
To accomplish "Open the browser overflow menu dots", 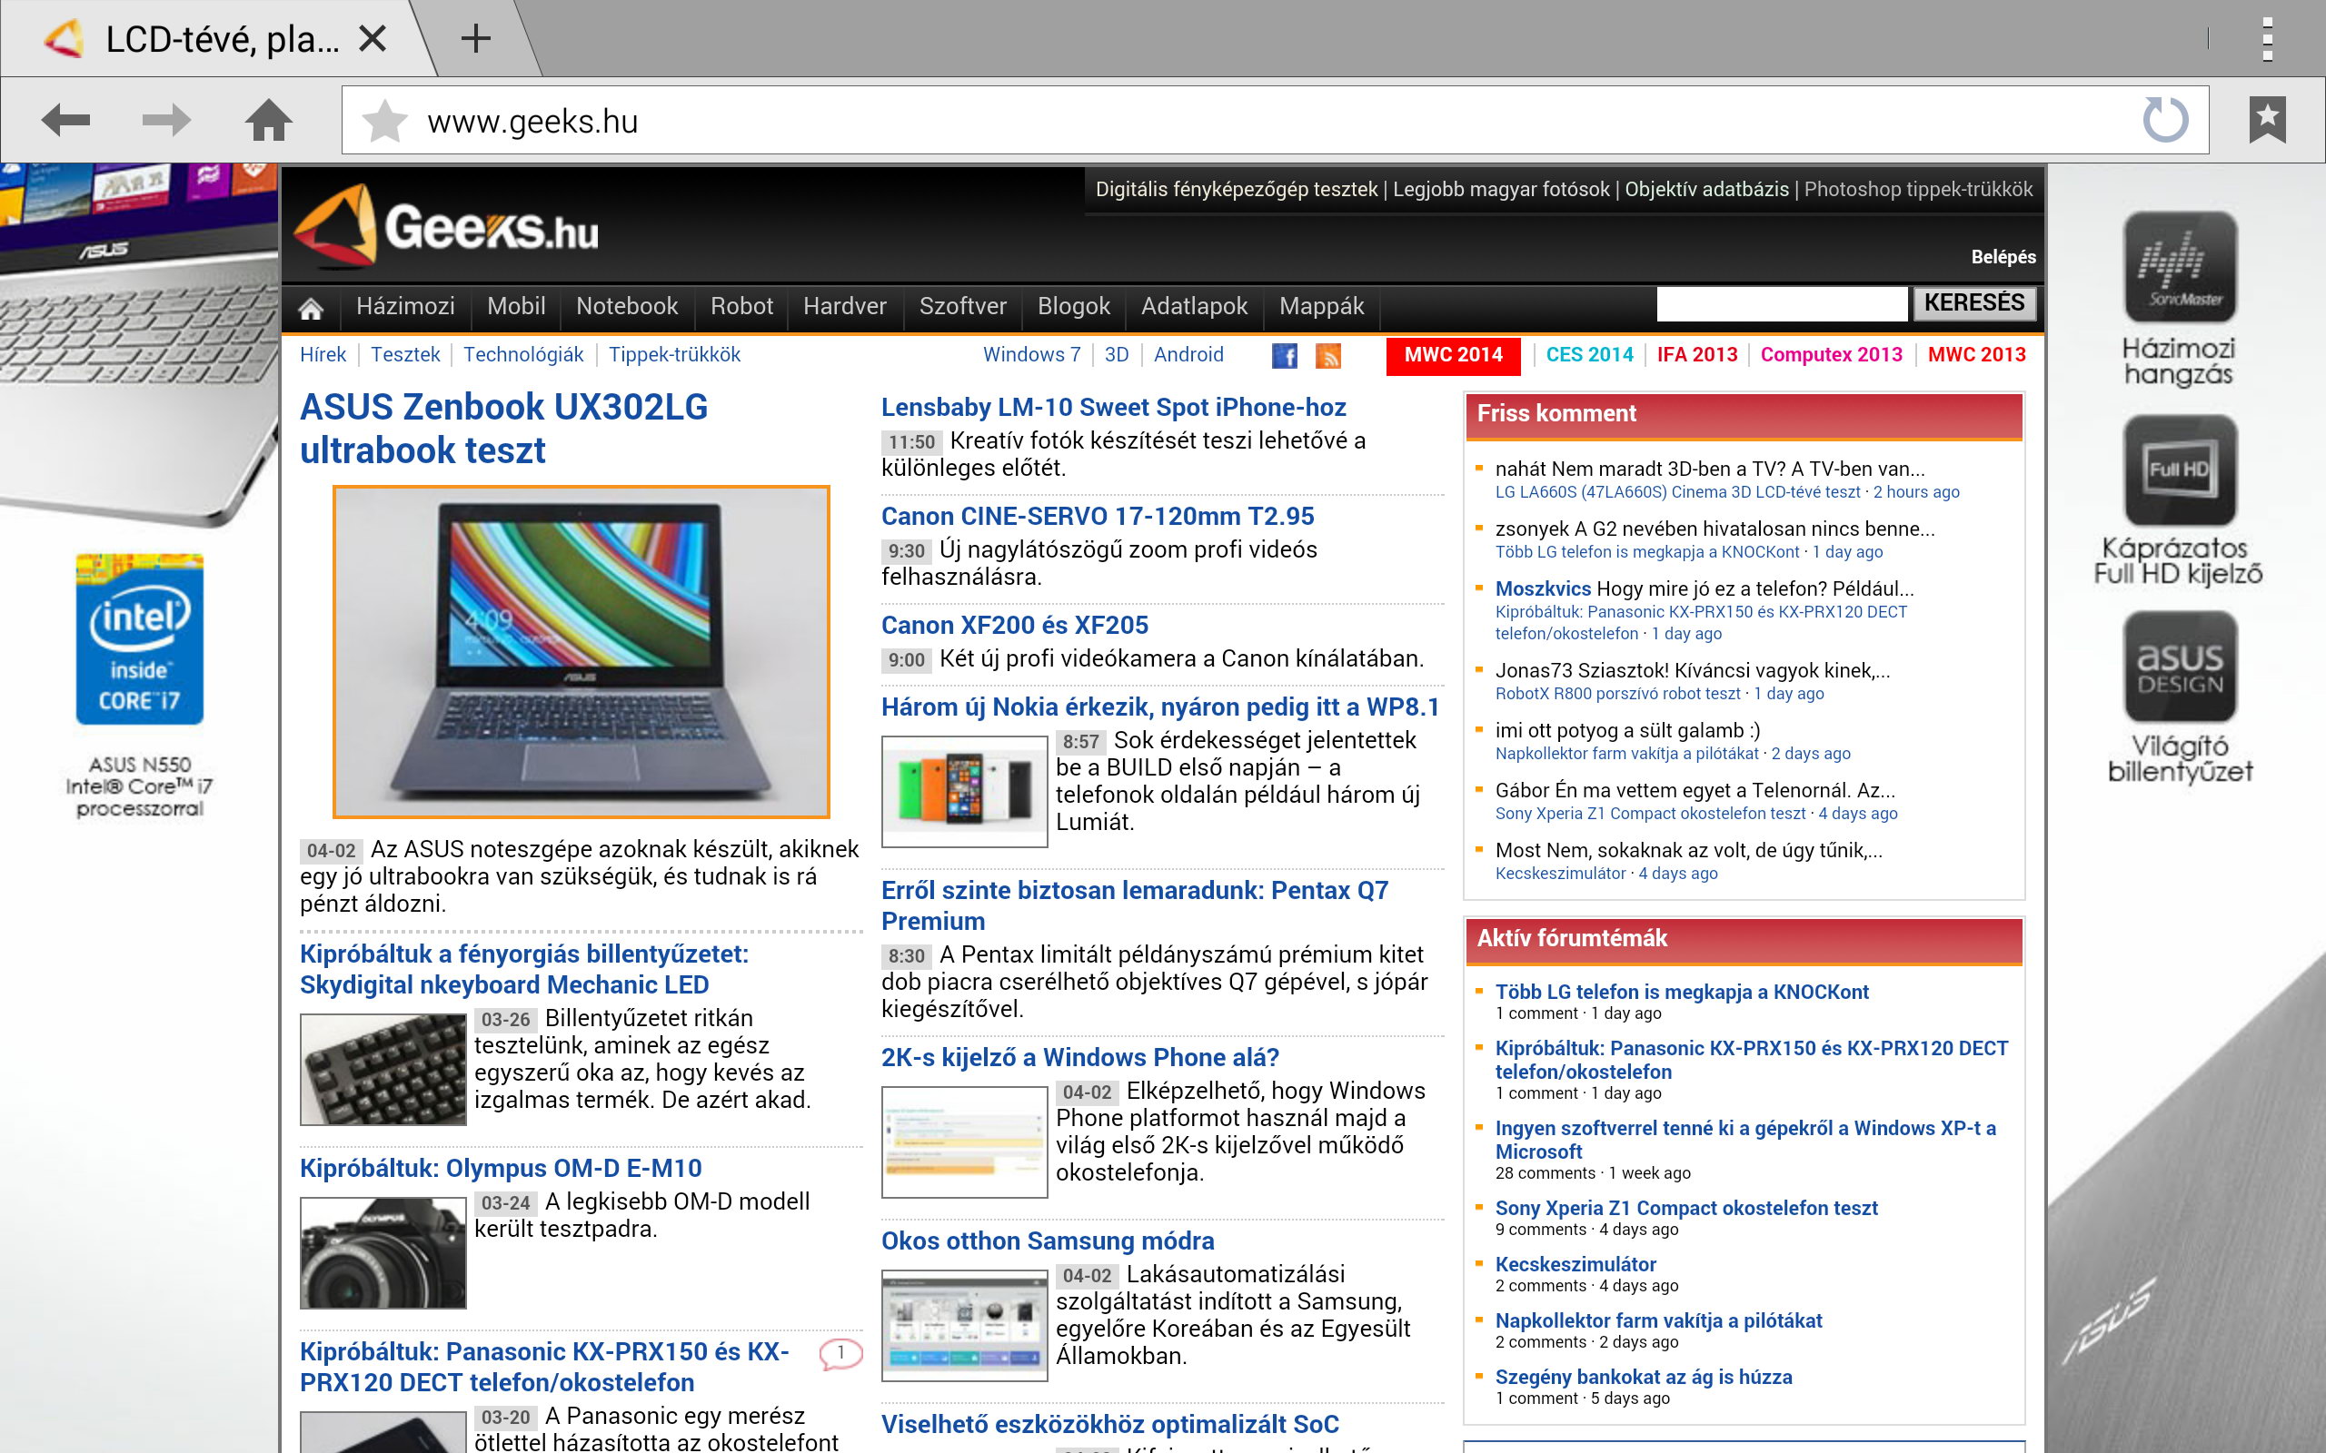I will tap(2267, 38).
